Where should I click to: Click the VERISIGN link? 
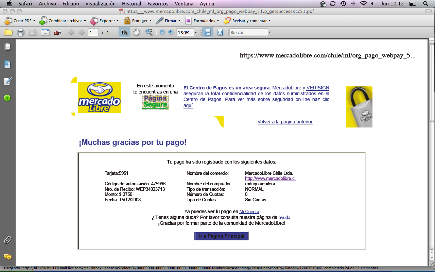318,88
